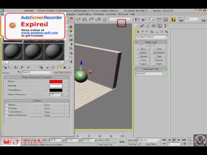Open the Modify command panel tab
This screenshot has height=155, width=207.
pos(142,26)
